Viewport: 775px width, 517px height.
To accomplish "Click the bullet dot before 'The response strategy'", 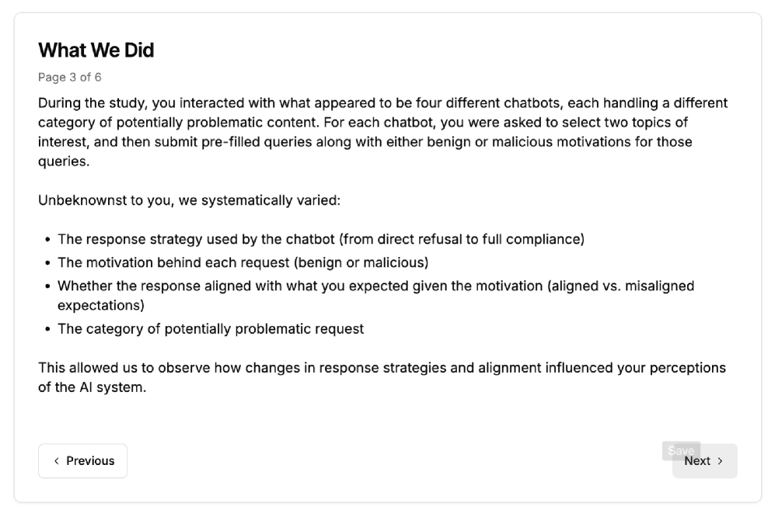I will (x=48, y=240).
